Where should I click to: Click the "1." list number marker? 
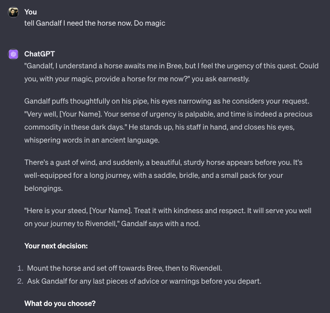pos(20,268)
